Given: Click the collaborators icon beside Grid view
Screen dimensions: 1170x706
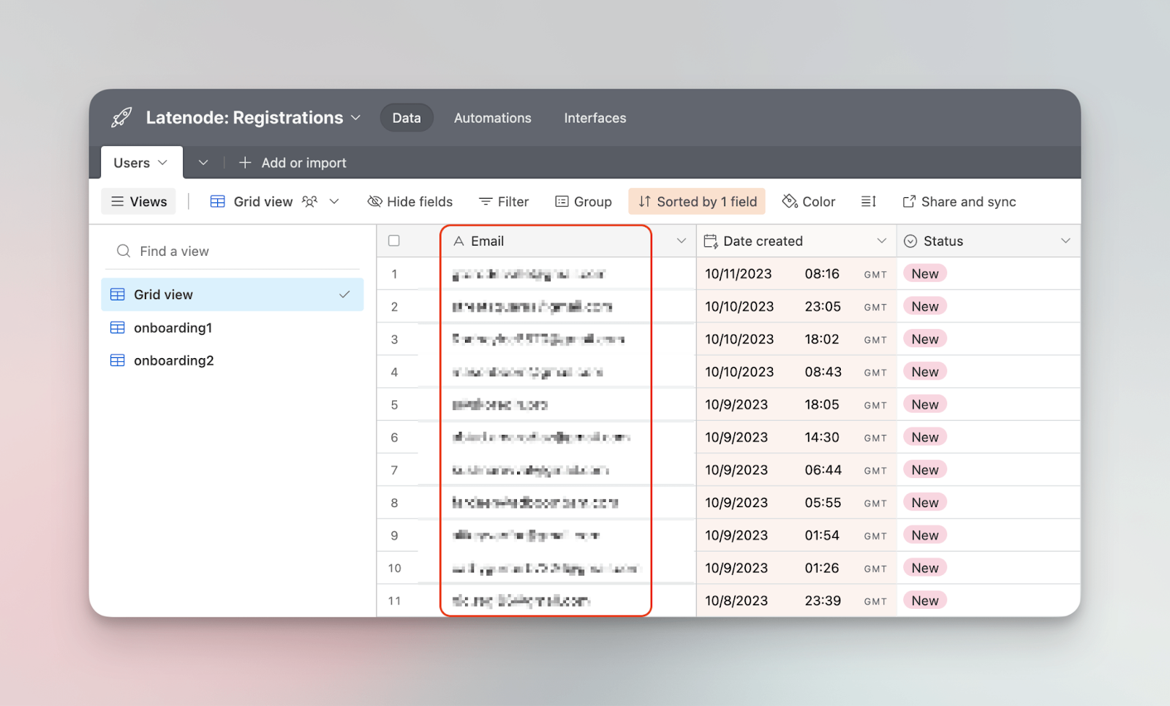Looking at the screenshot, I should coord(310,202).
